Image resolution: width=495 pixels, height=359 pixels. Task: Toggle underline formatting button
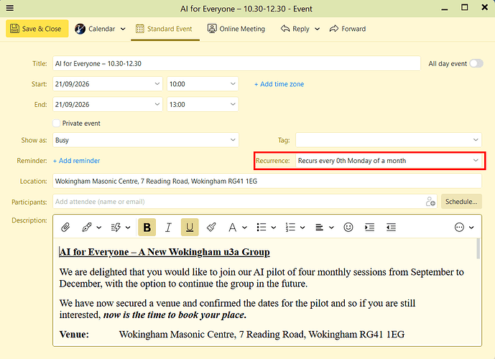coord(190,227)
